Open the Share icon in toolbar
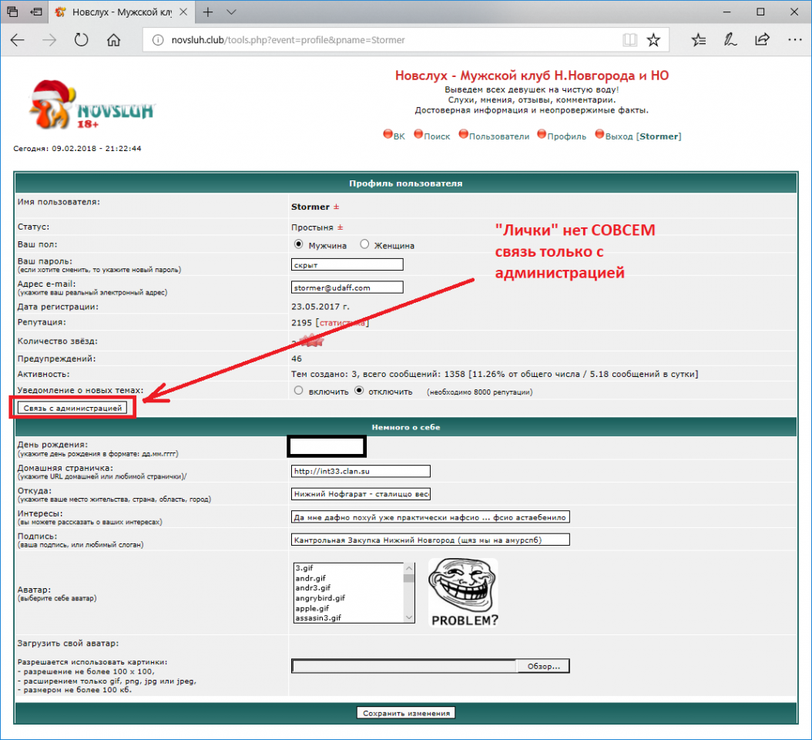This screenshot has width=812, height=740. tap(762, 40)
